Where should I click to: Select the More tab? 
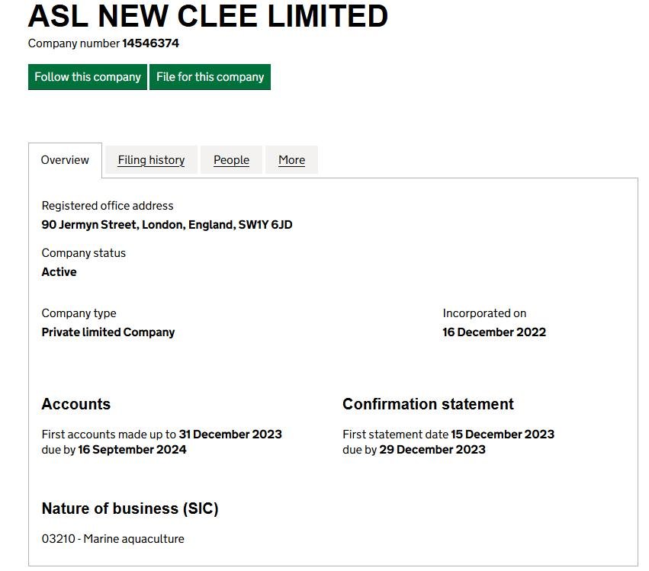291,160
